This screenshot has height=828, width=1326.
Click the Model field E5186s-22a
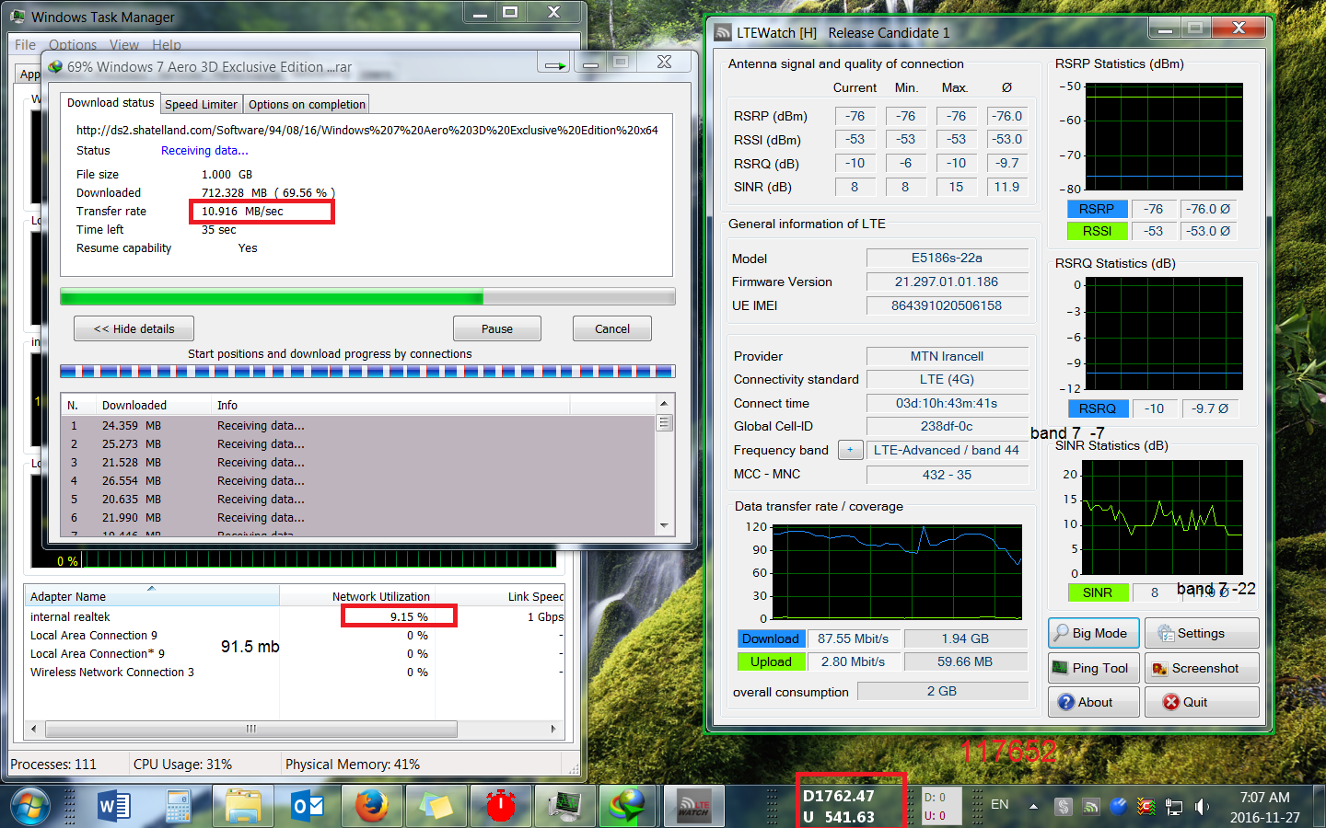pyautogui.click(x=947, y=258)
